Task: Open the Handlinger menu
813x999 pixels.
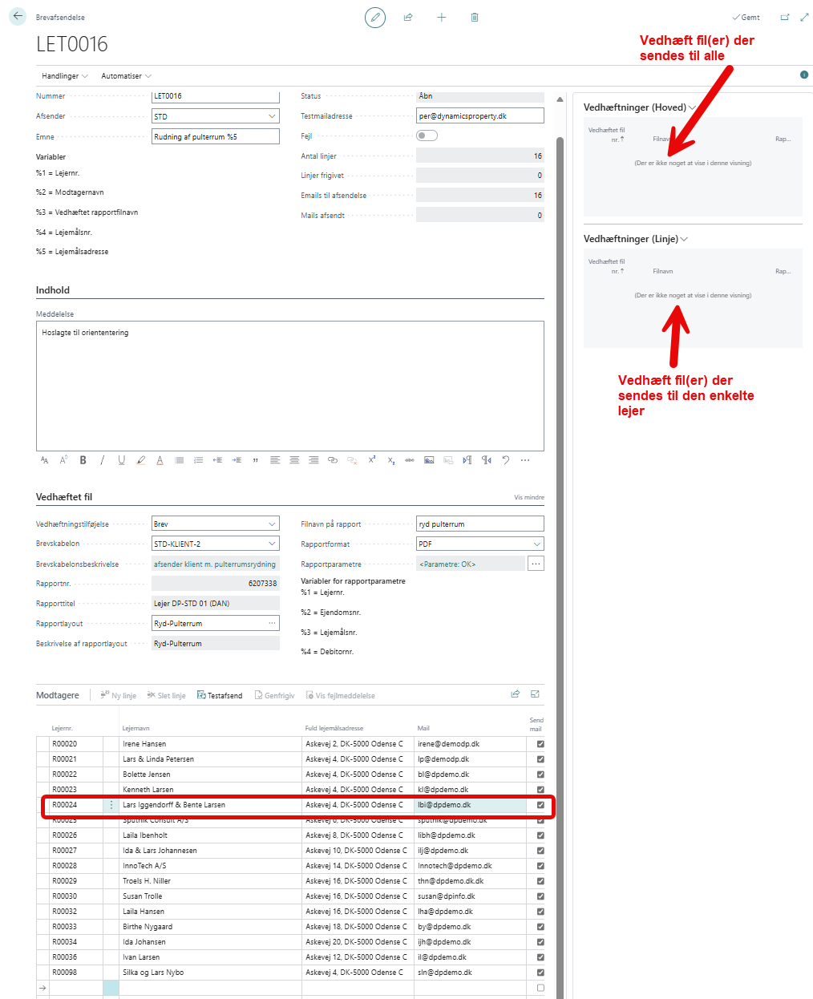Action: [x=64, y=76]
